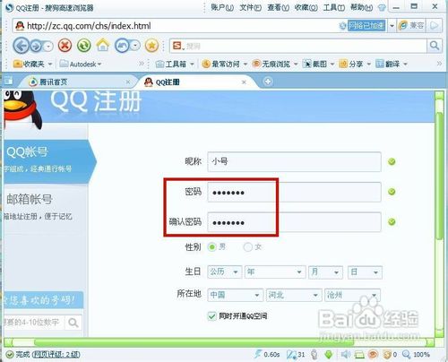Viewport: 448px width, 362px height.
Task: Select 男 gender radio button
Action: tap(212, 247)
